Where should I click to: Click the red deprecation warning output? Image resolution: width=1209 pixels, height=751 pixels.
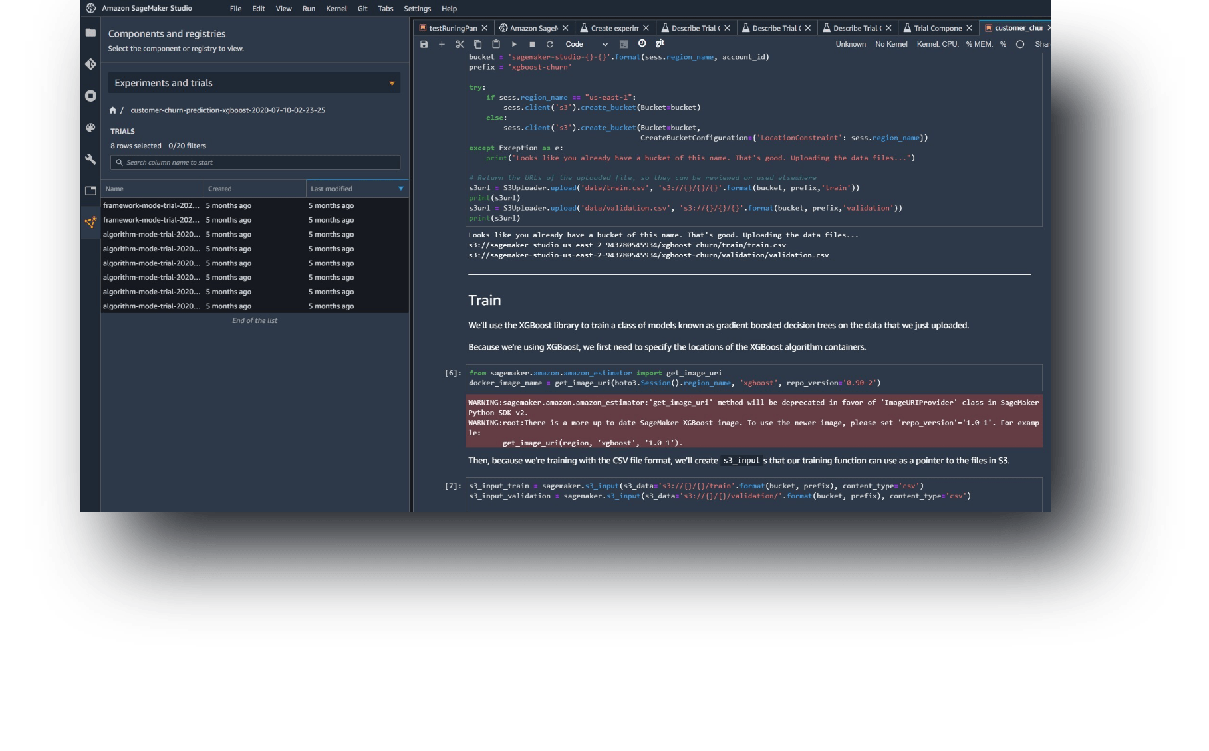click(754, 422)
